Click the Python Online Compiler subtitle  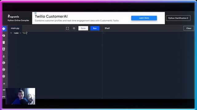[18, 20]
